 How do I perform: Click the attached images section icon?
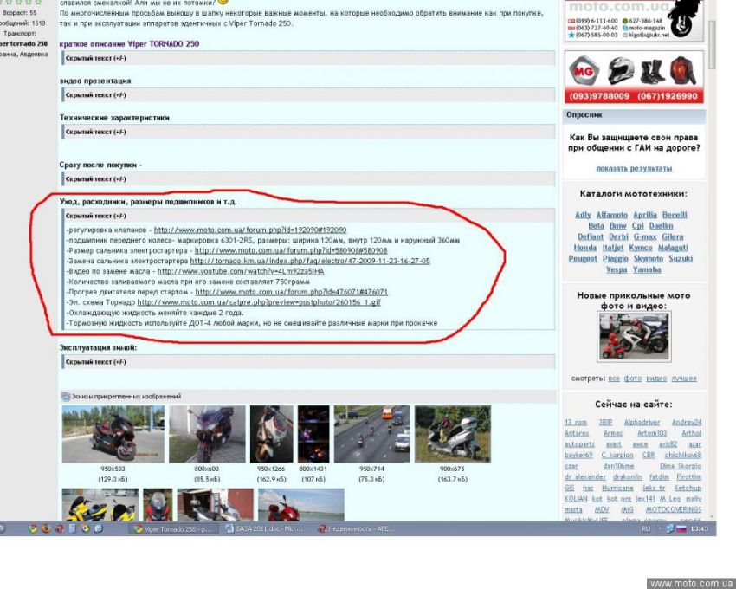[x=65, y=397]
